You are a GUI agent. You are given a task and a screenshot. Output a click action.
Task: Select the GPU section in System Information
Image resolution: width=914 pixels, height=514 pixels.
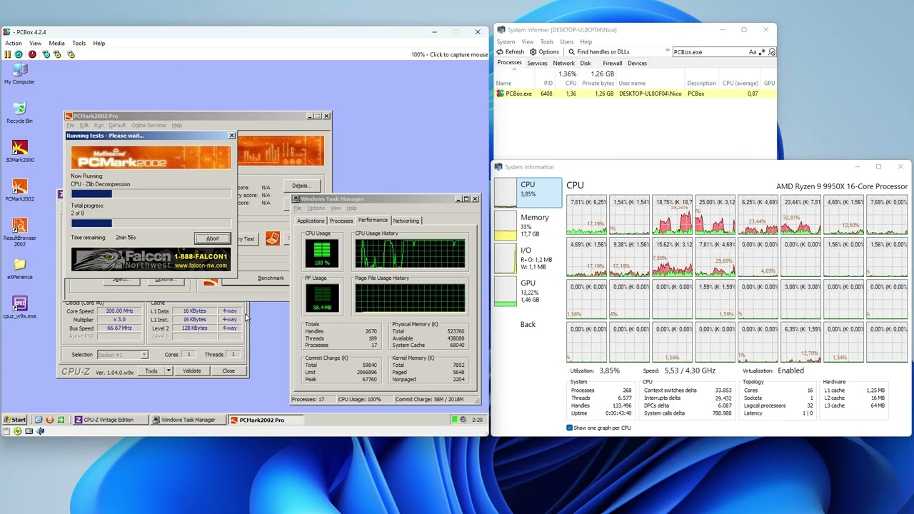[x=528, y=291]
